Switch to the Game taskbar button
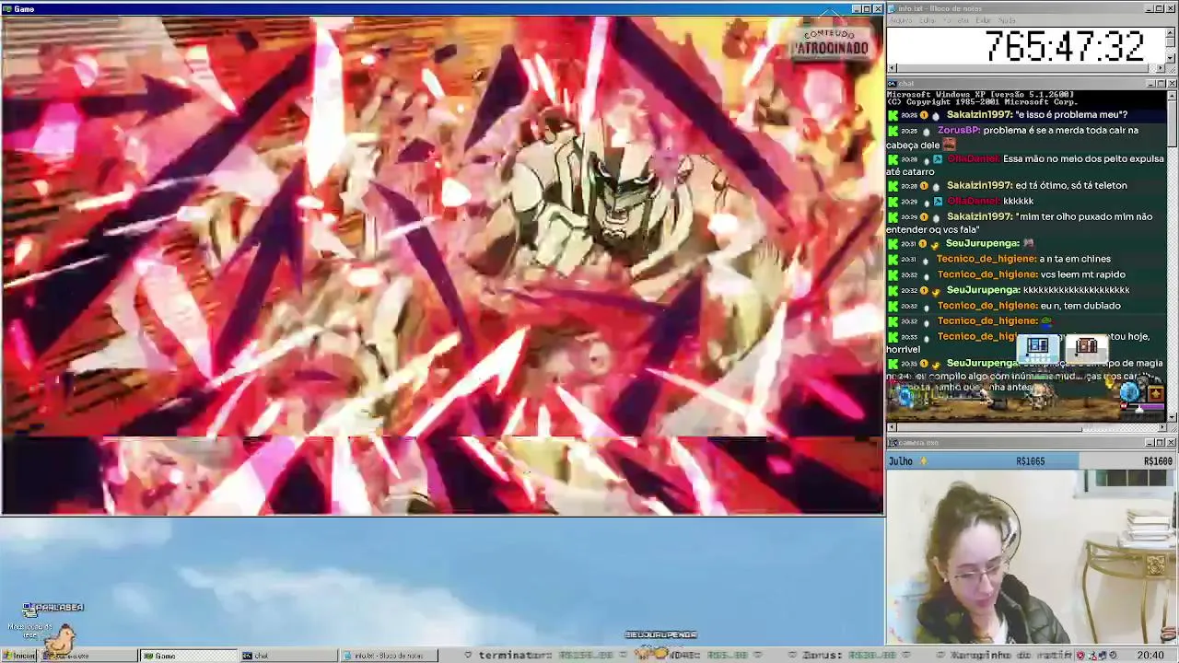The height and width of the screenshot is (663, 1179). 189,656
